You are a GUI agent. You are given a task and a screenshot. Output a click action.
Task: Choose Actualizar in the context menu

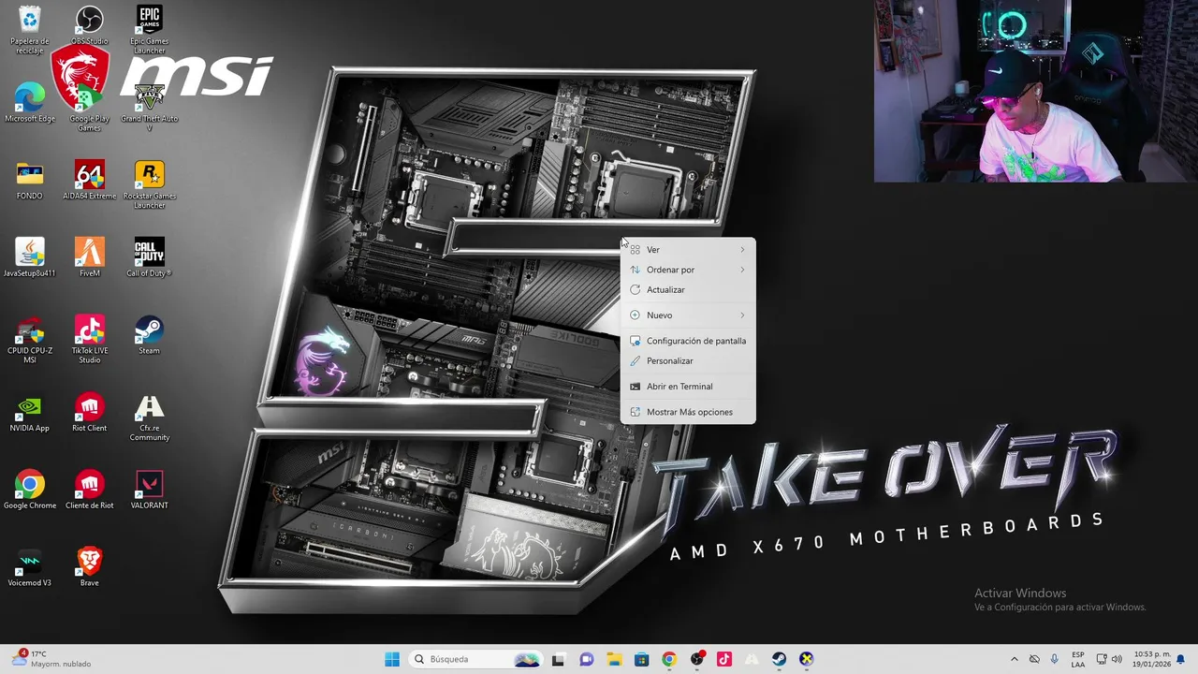click(x=688, y=290)
